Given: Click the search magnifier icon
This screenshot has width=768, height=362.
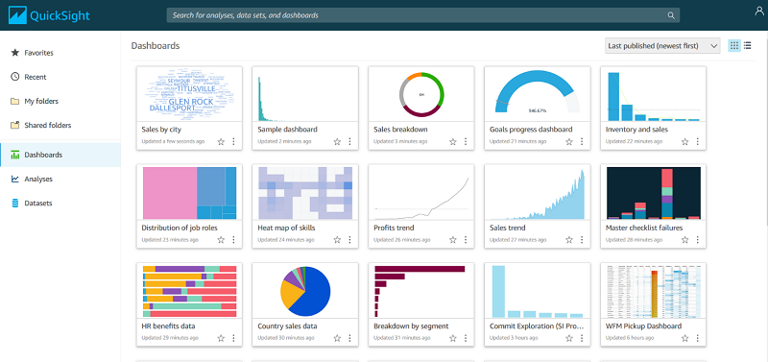Looking at the screenshot, I should (671, 15).
